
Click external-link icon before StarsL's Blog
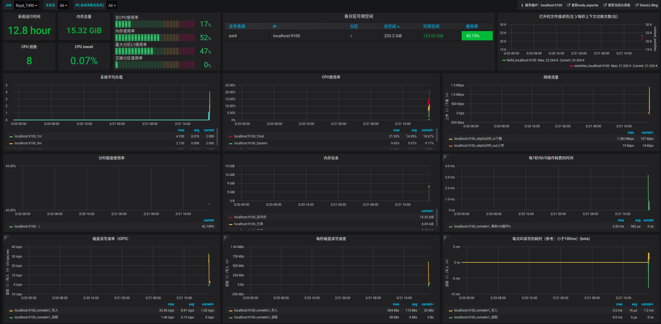[637, 5]
